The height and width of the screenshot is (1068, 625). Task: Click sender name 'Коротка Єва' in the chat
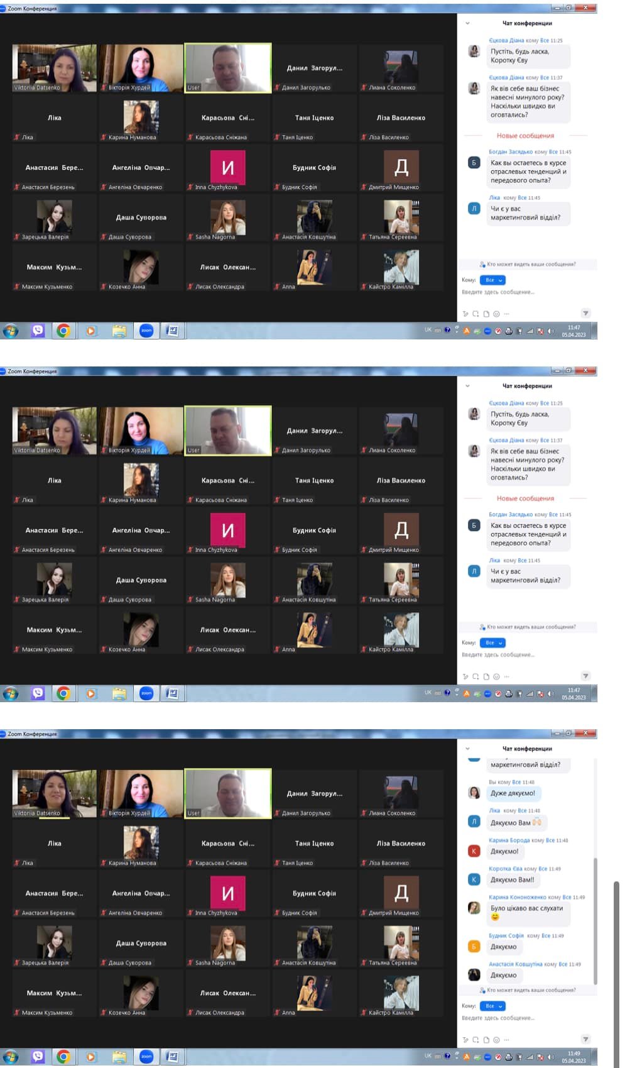click(506, 869)
